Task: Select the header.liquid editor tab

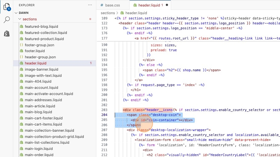Action: click(x=148, y=5)
